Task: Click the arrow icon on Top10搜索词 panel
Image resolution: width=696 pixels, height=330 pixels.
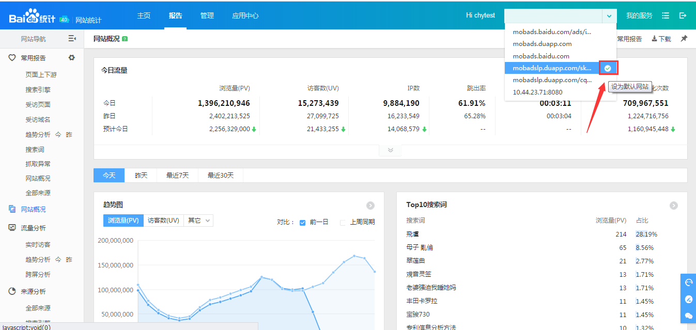Action: tap(674, 206)
